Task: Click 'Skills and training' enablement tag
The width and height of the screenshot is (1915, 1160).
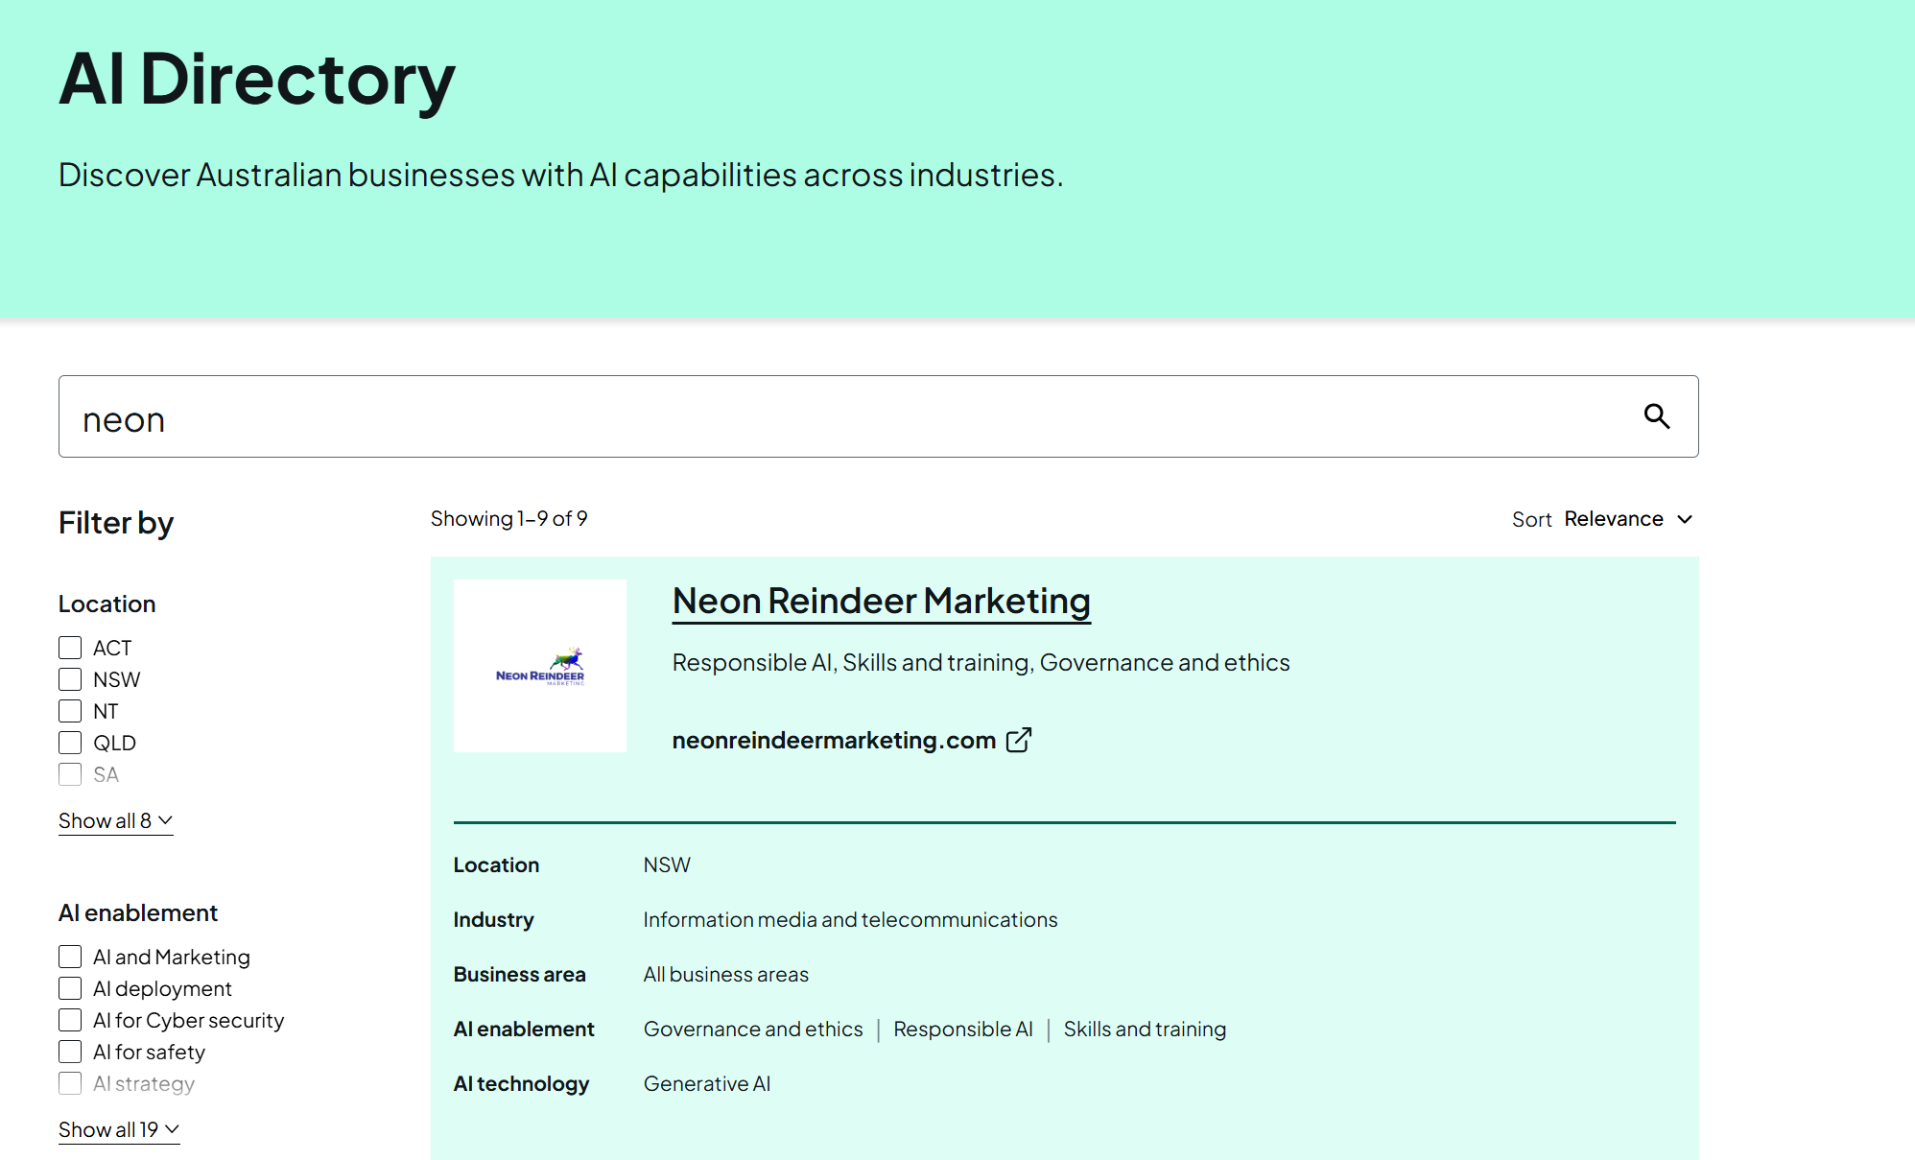Action: coord(1145,1030)
